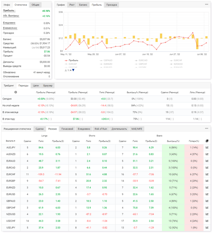
Task: Open the Рост chart tab
Action: (72, 5)
